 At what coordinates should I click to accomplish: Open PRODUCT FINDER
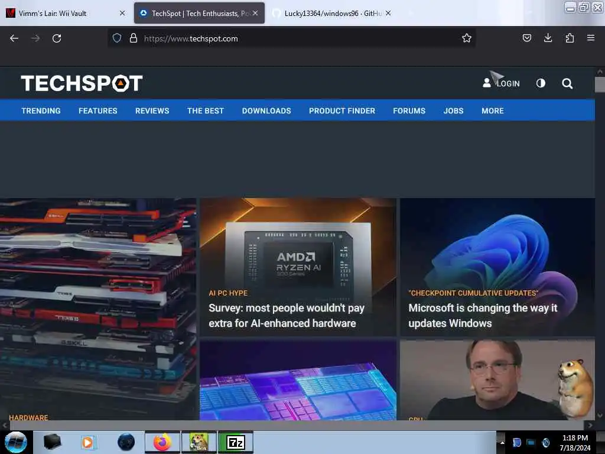[x=342, y=111]
